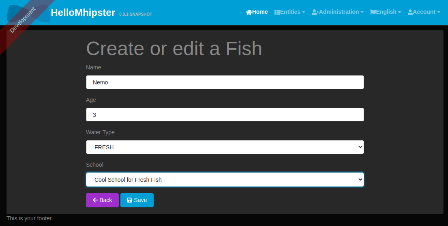This screenshot has height=226, width=448.
Task: Click the 0.0.1-SNAPSHOT version label
Action: pyautogui.click(x=136, y=14)
